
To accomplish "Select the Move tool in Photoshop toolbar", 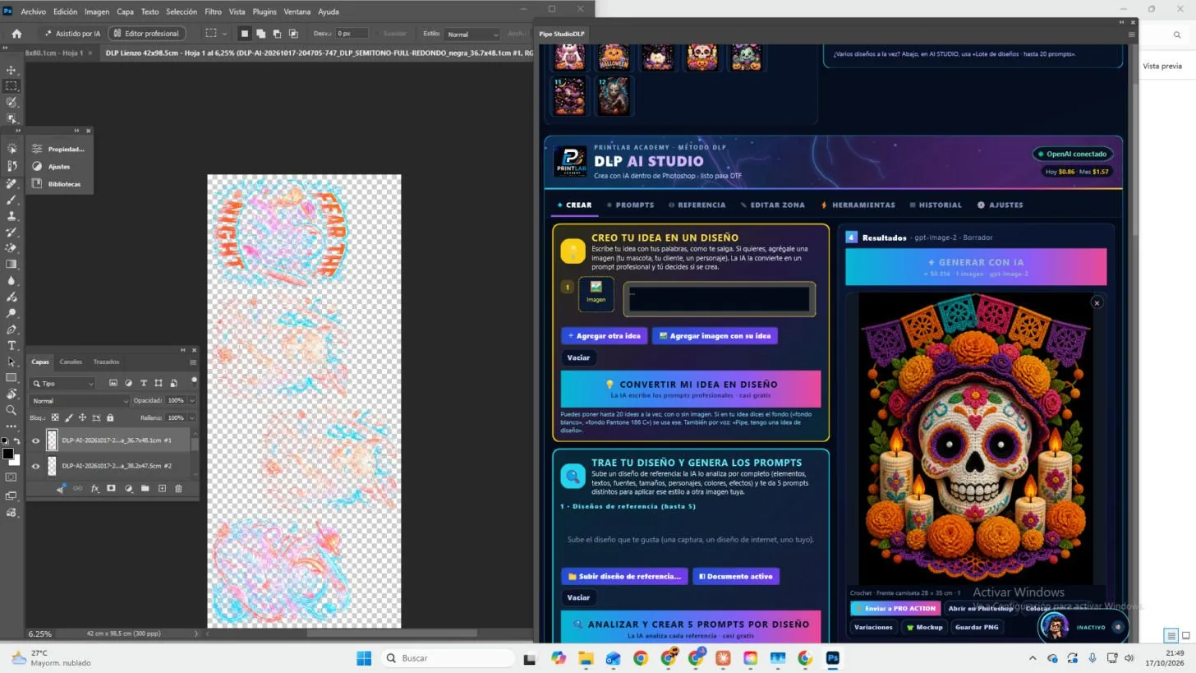I will 11,70.
